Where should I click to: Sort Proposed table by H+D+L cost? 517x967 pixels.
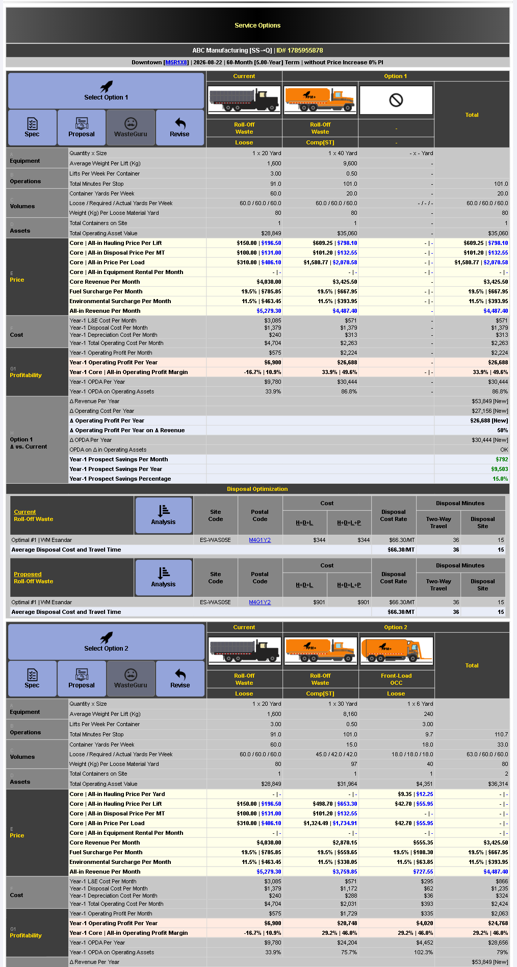coord(304,585)
